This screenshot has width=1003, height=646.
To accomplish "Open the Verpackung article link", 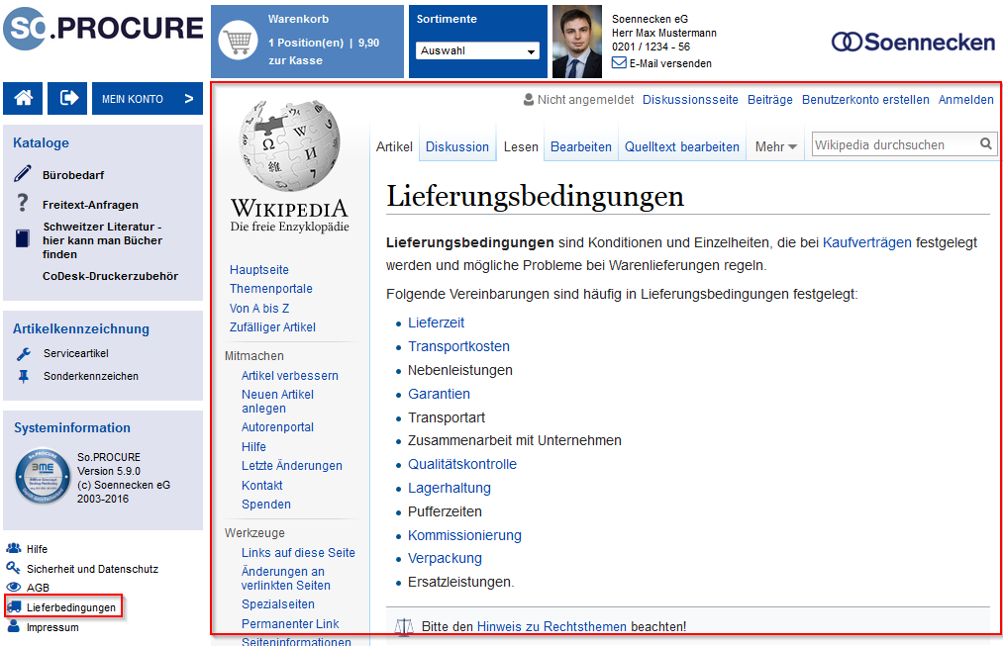I will [446, 559].
